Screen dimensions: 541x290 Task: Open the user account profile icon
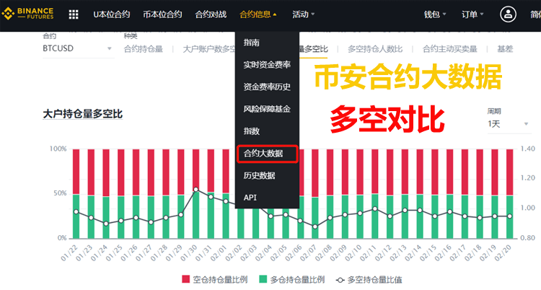click(x=508, y=14)
